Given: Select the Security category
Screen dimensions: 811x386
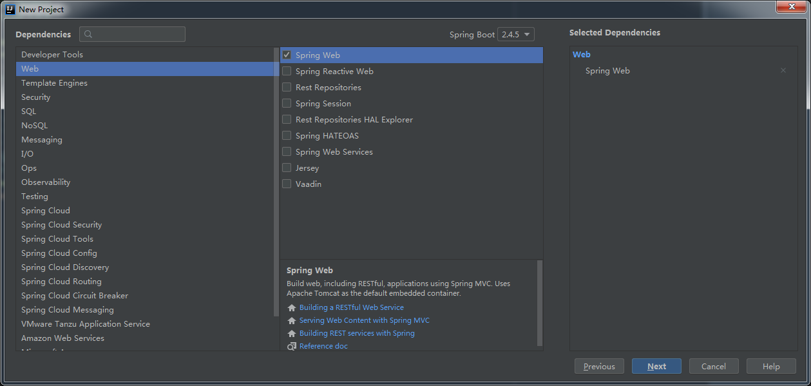Looking at the screenshot, I should 35,97.
